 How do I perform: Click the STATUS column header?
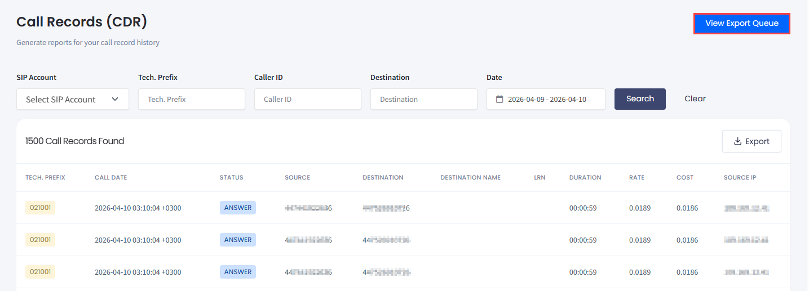pos(231,177)
